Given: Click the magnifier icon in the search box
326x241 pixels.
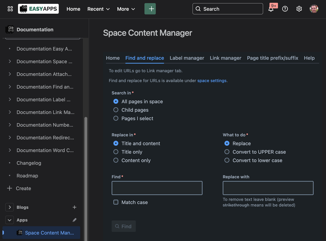Looking at the screenshot, I should coord(198,9).
